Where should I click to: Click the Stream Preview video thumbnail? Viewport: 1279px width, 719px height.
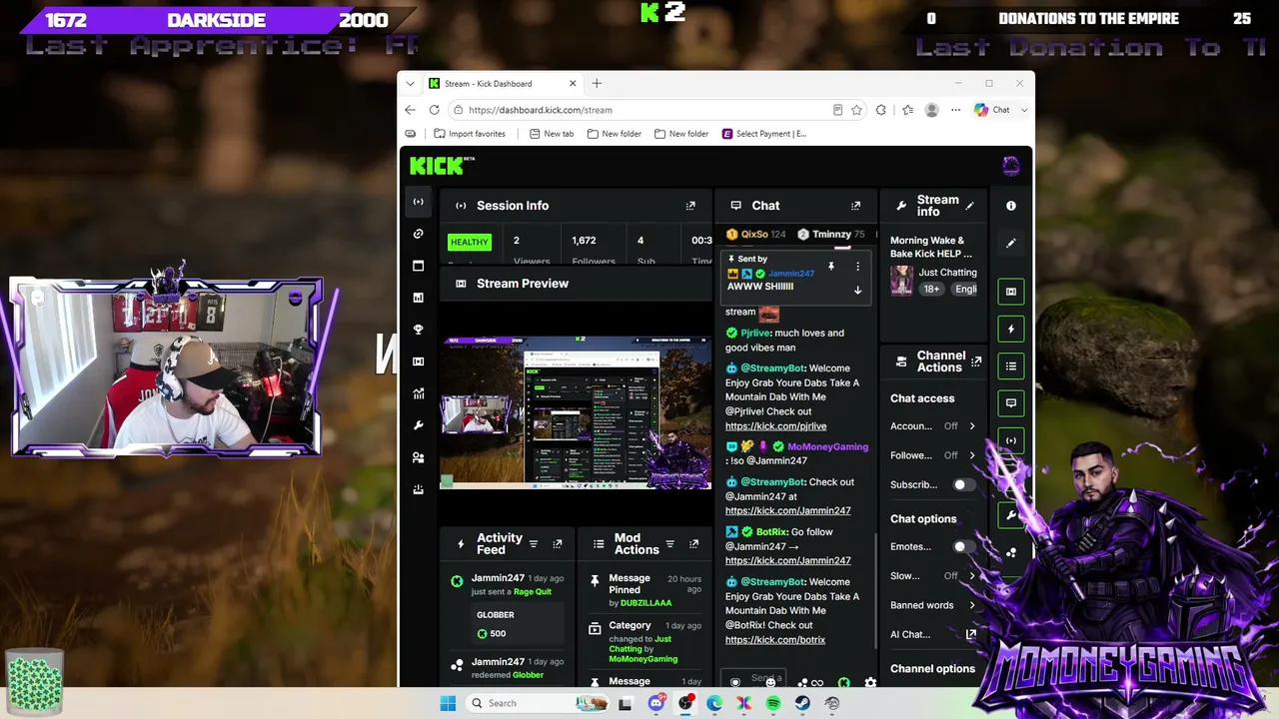[576, 411]
